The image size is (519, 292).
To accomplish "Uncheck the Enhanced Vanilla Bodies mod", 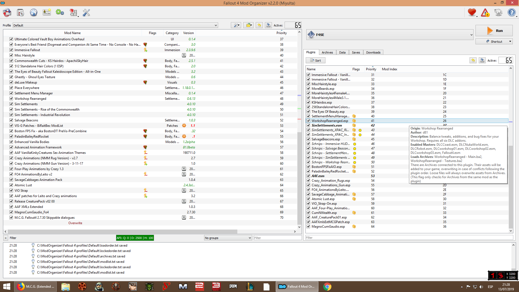I will 11,142.
